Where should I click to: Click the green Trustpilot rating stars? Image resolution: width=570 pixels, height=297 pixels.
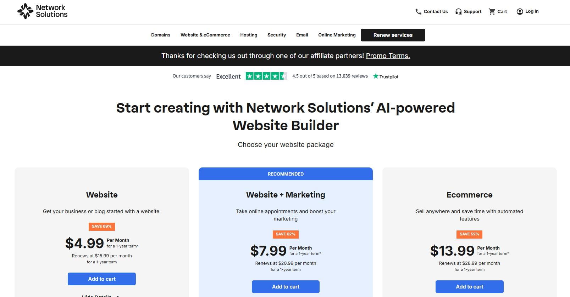click(266, 76)
